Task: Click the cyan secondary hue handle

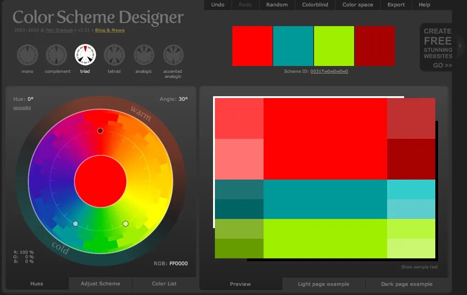Action: click(75, 224)
